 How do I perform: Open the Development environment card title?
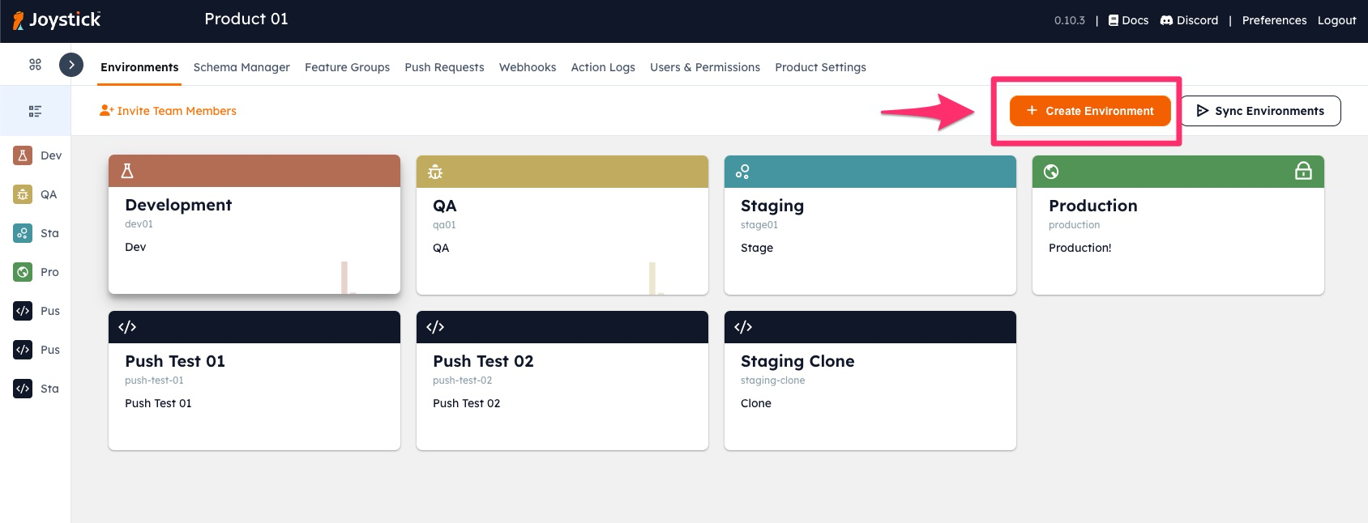(x=178, y=205)
